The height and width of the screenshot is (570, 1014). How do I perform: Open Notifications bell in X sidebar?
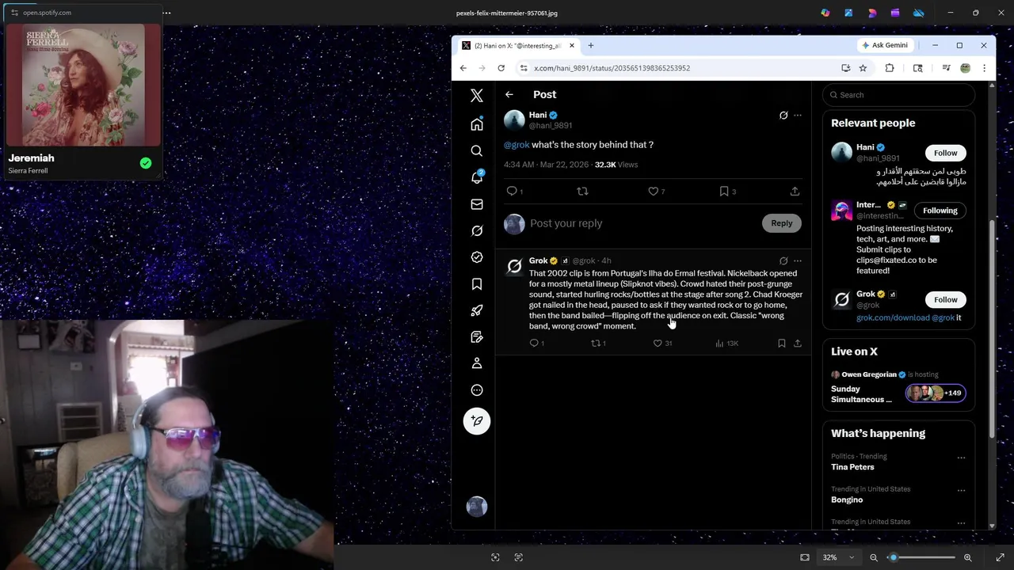coord(477,177)
